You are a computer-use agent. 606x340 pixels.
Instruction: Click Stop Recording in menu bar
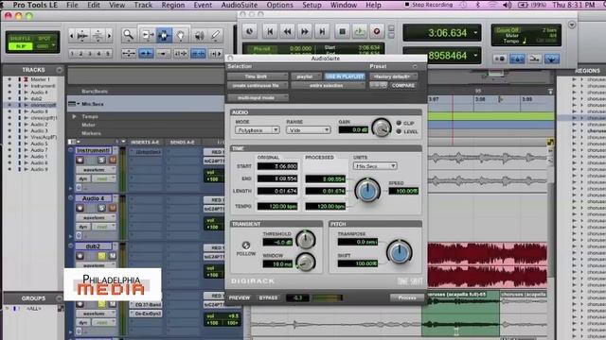(x=428, y=5)
